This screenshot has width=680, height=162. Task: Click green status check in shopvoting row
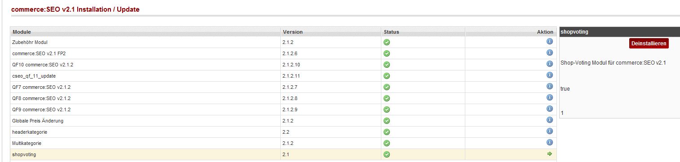coord(386,154)
